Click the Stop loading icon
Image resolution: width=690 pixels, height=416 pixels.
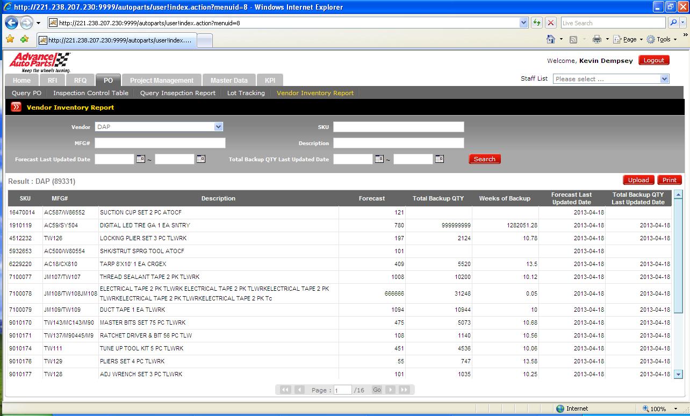coord(550,23)
